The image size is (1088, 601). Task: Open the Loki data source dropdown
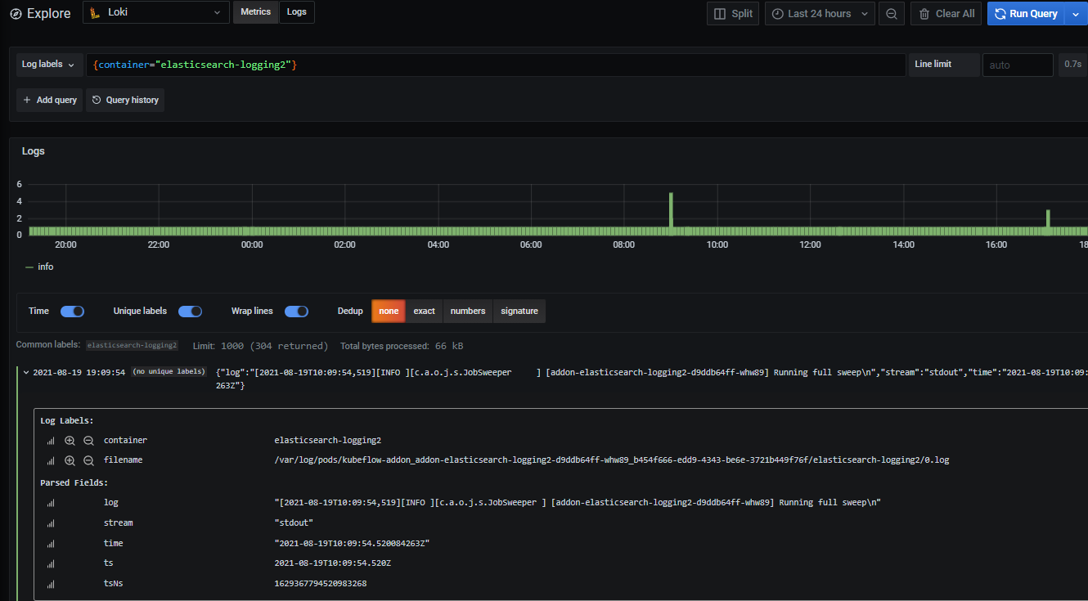point(156,13)
